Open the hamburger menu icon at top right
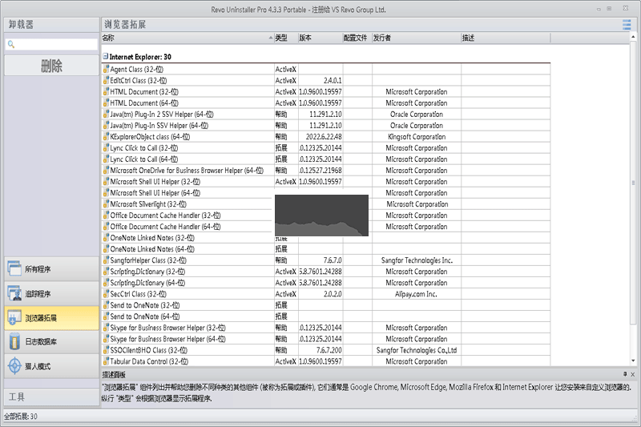 pos(627,25)
